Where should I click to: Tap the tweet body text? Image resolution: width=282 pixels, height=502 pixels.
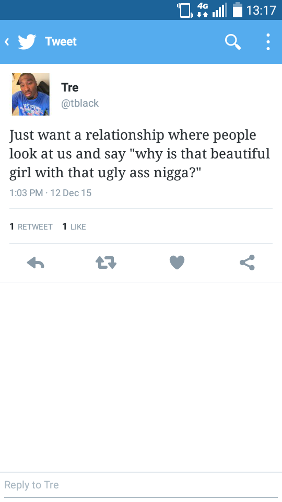pos(140,154)
